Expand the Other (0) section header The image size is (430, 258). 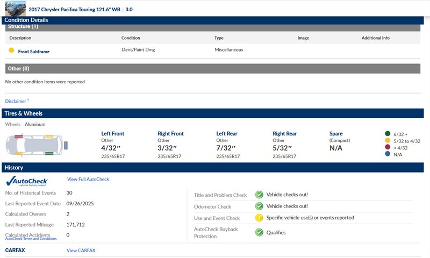click(x=212, y=69)
